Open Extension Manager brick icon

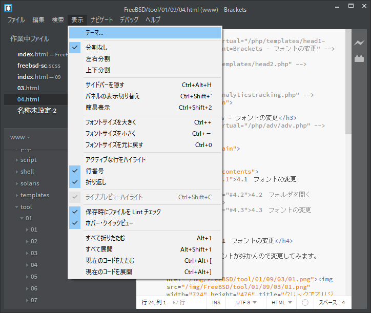click(359, 58)
